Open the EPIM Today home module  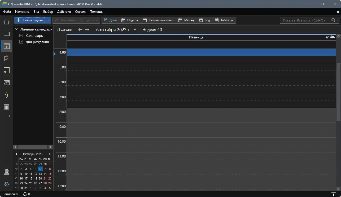point(6,22)
